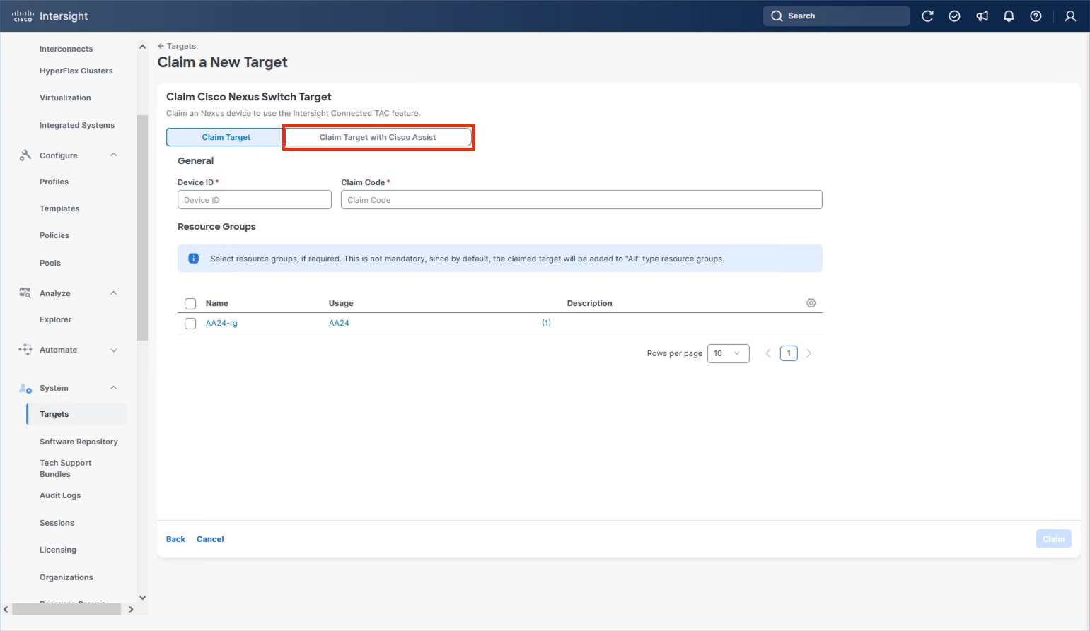Open Profiles under Configure
Image resolution: width=1090 pixels, height=631 pixels.
54,182
